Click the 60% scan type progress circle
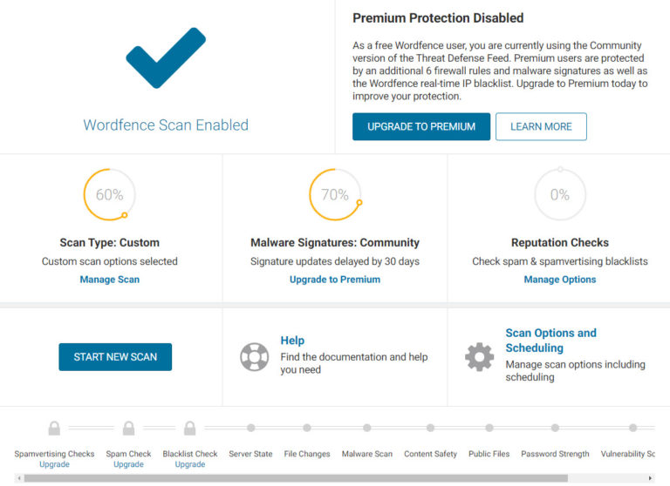Image resolution: width=670 pixels, height=486 pixels. [x=110, y=195]
